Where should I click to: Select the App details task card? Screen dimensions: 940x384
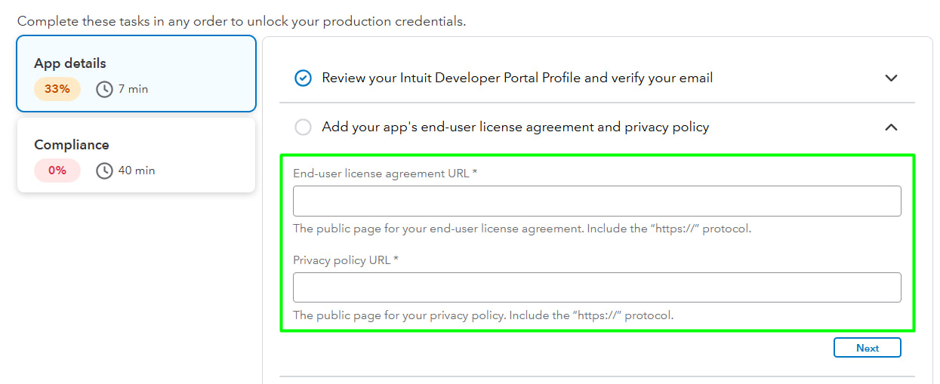(136, 73)
